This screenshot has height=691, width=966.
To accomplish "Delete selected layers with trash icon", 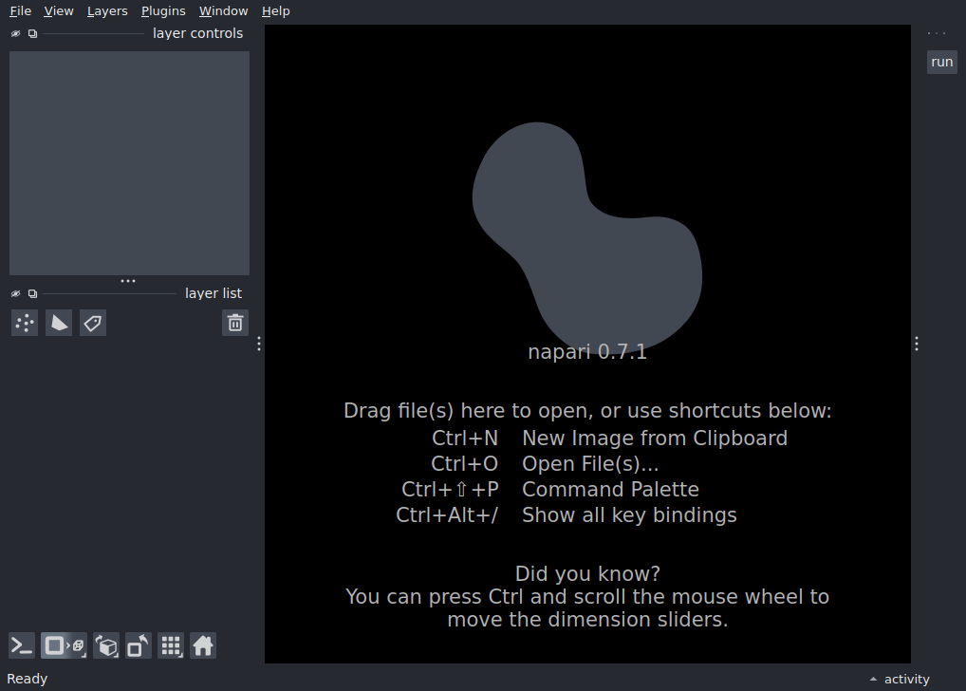I will coord(235,323).
